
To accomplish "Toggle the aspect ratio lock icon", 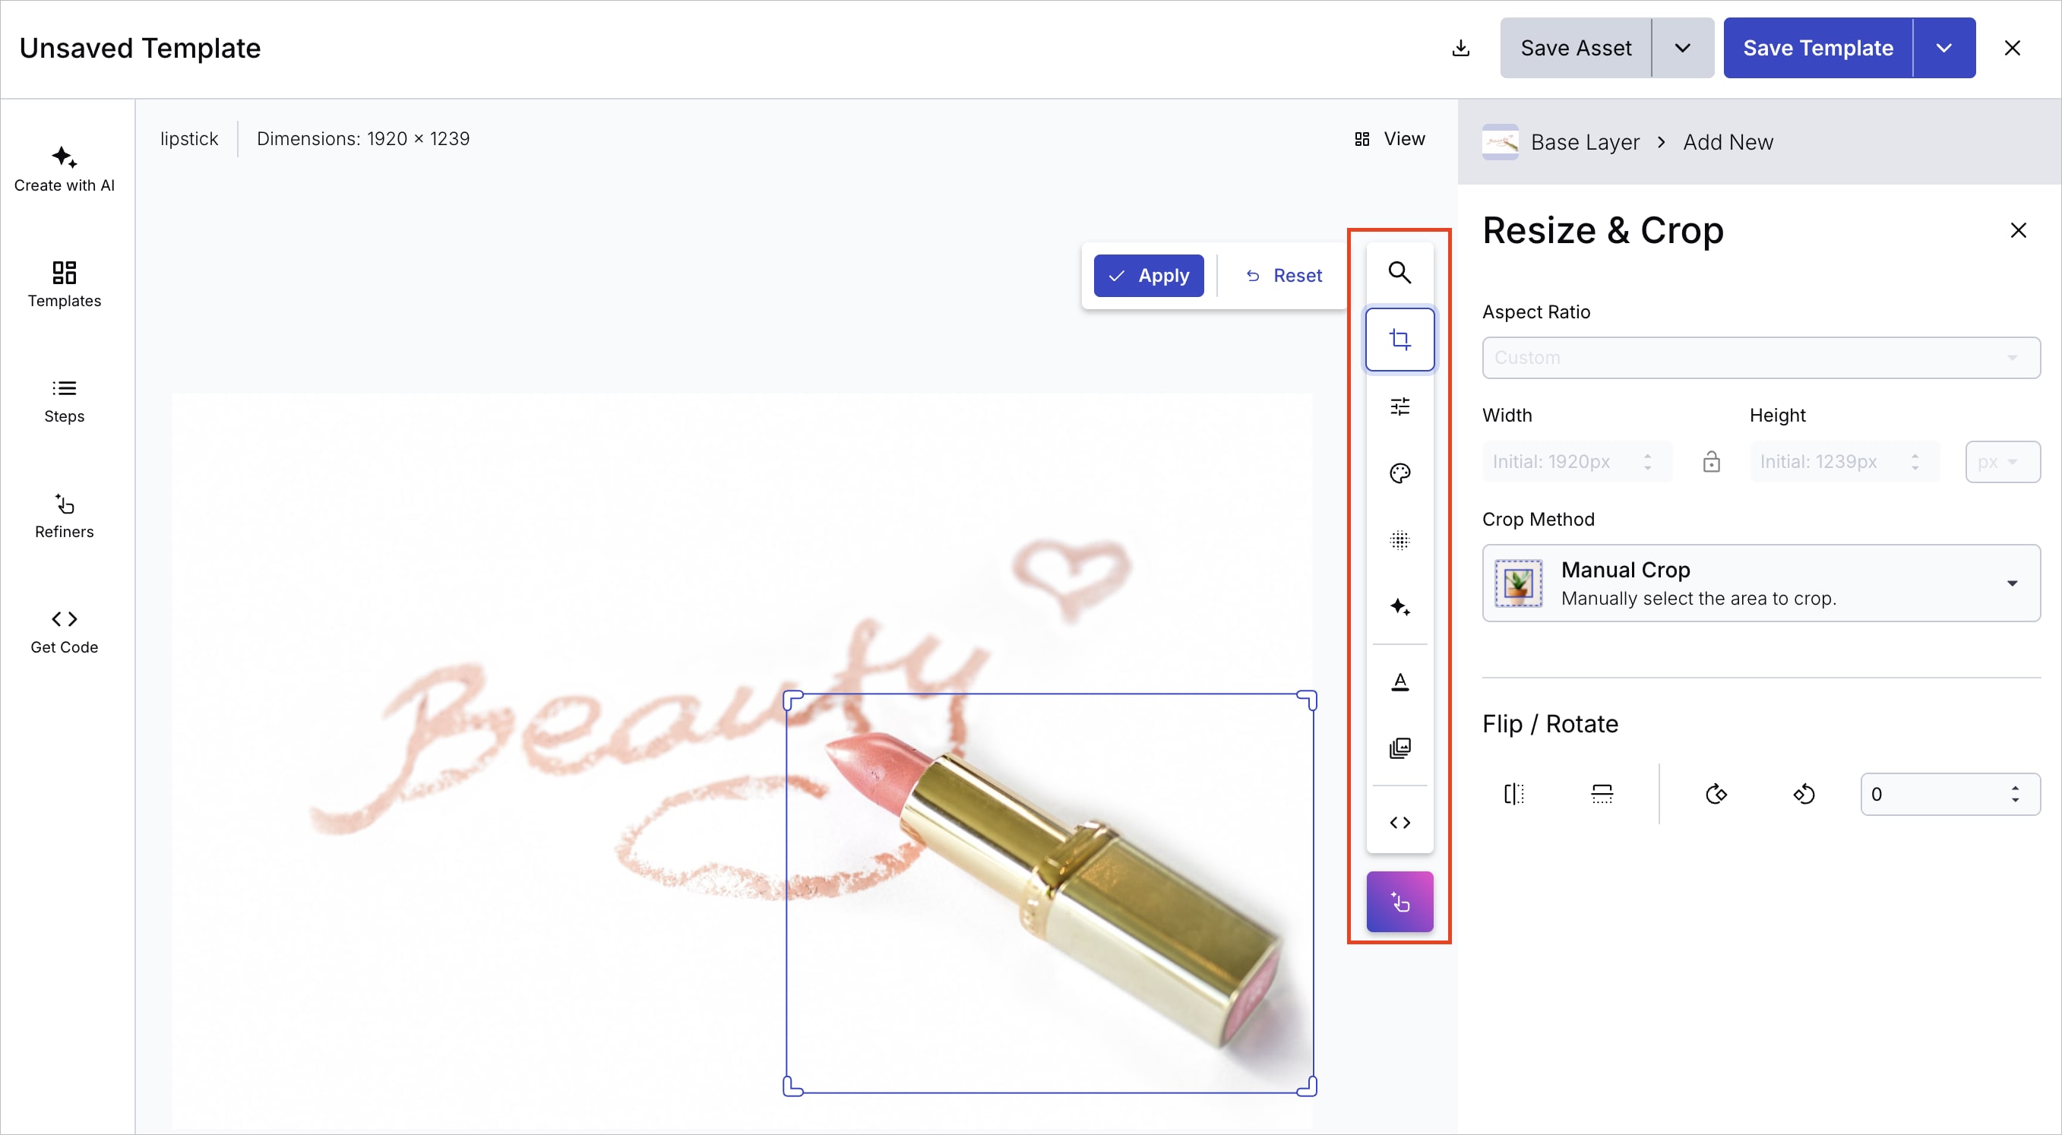I will [1710, 462].
